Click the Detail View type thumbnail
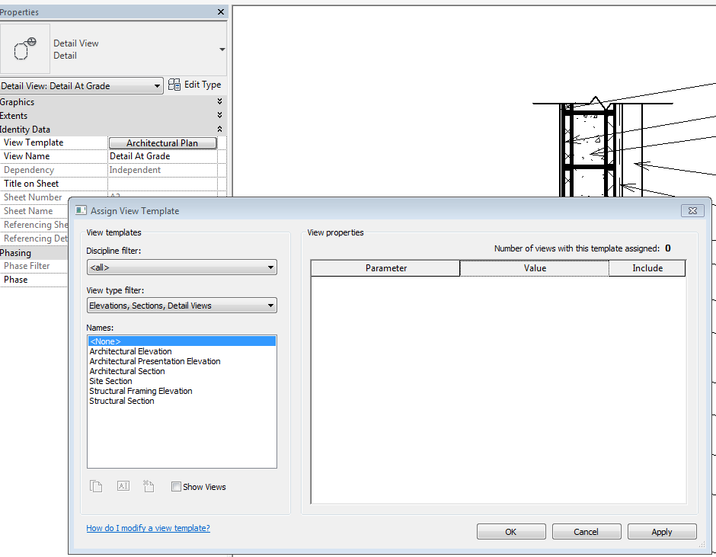 (x=25, y=49)
